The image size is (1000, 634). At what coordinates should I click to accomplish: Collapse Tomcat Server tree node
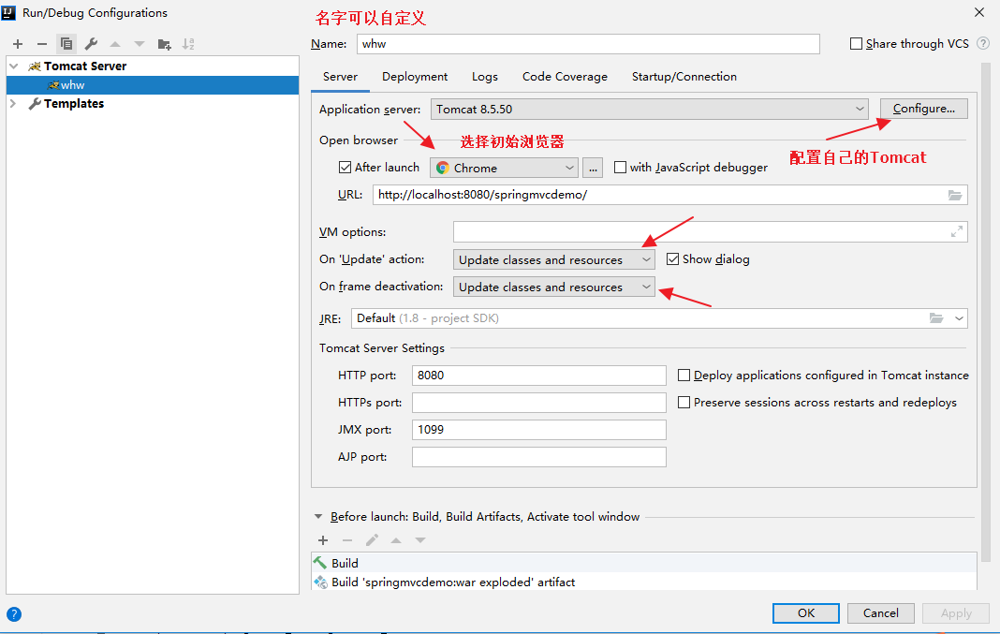pos(13,66)
